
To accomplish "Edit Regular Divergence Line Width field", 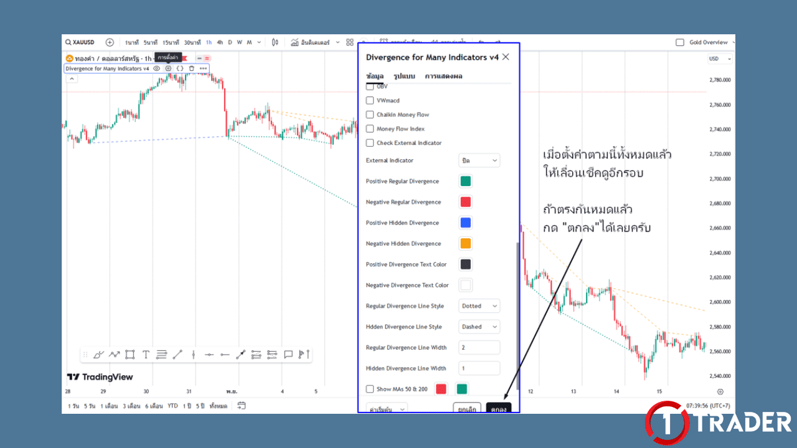I will pos(479,347).
